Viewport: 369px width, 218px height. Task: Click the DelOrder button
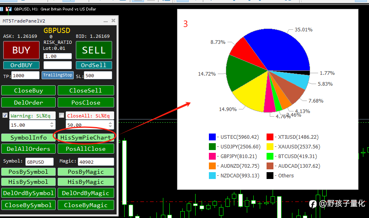[29, 103]
